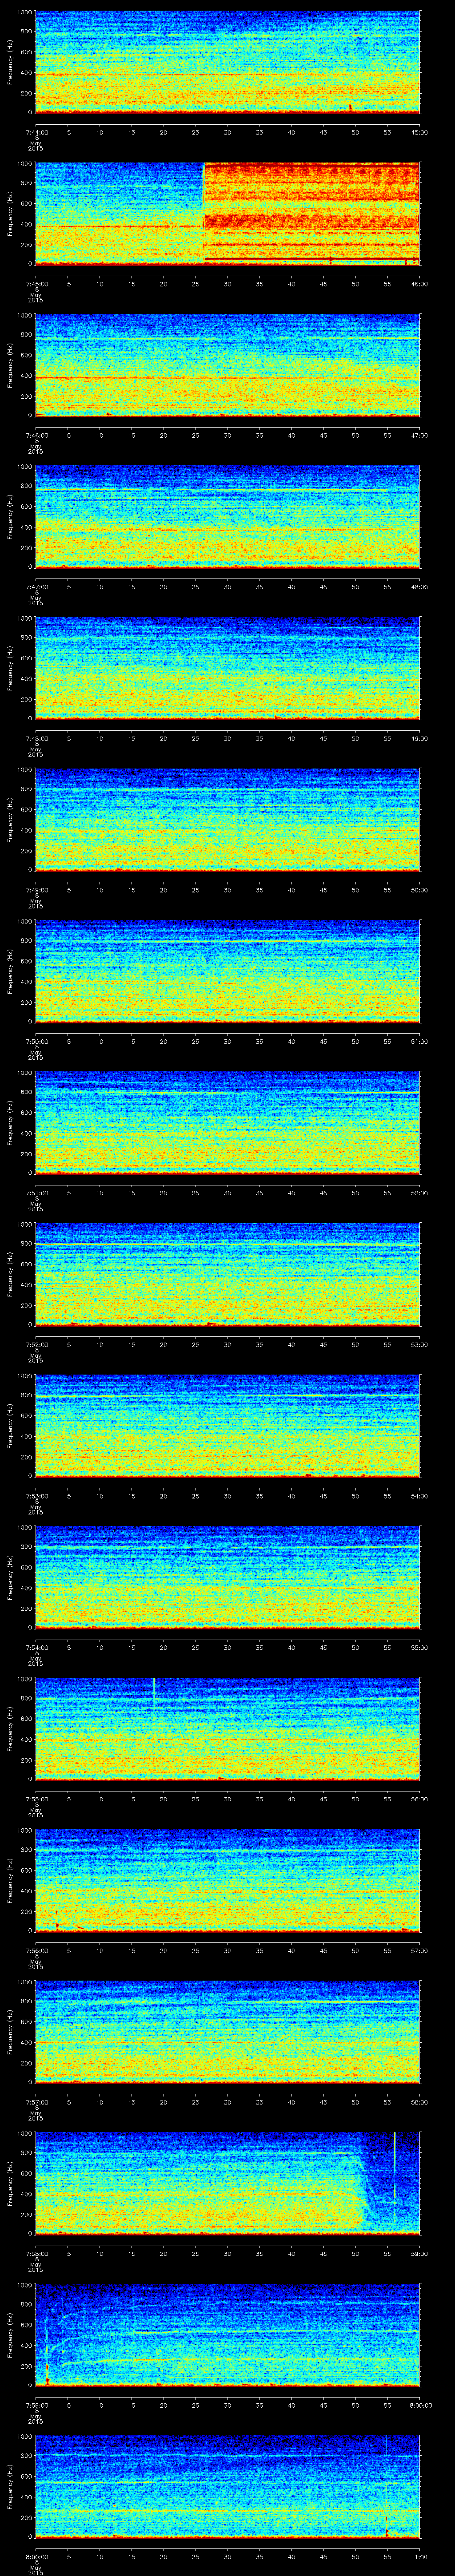This screenshot has width=455, height=2576.
Task: Open the 7:48 spectrogram panel
Action: [x=227, y=668]
